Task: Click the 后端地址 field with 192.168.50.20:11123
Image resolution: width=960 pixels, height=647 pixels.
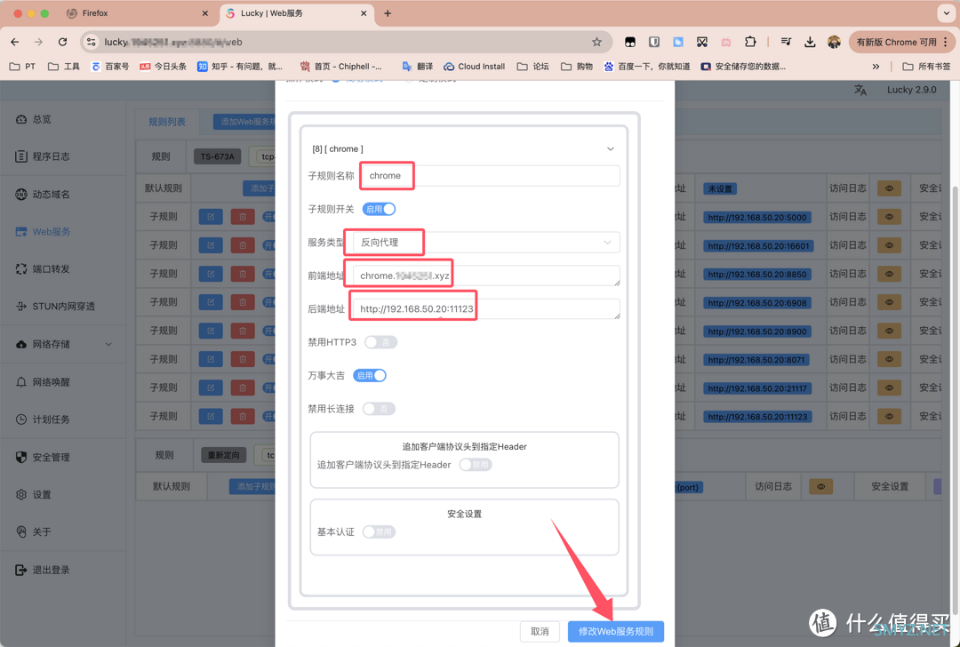Action: point(486,308)
